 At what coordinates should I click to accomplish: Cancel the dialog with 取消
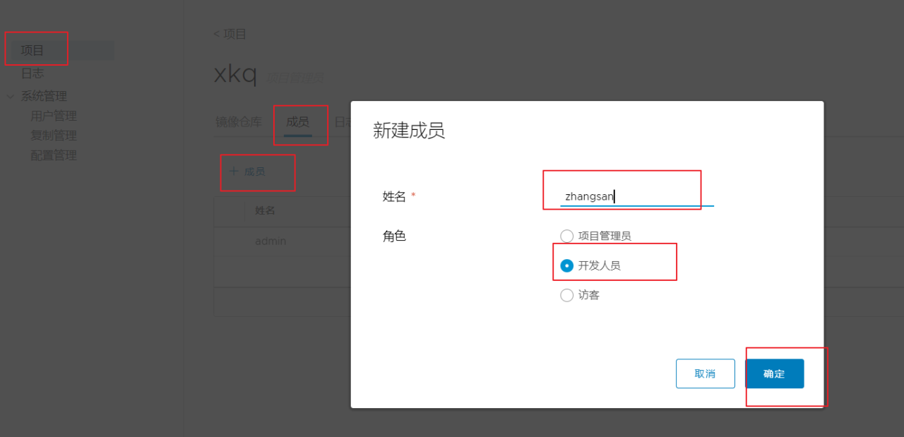[x=705, y=373]
